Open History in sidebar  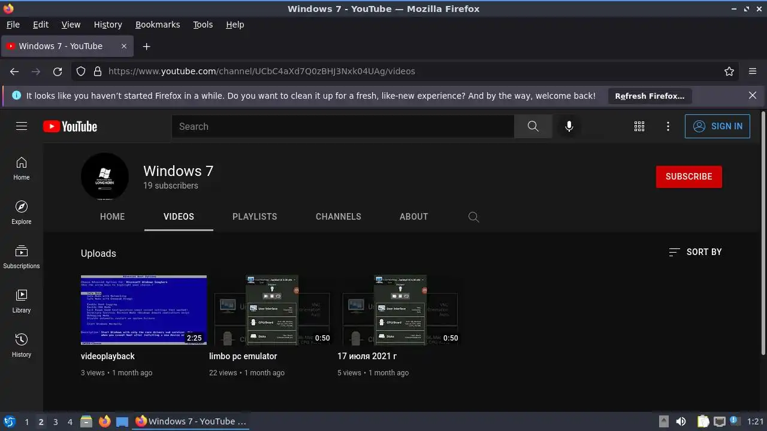pyautogui.click(x=22, y=345)
